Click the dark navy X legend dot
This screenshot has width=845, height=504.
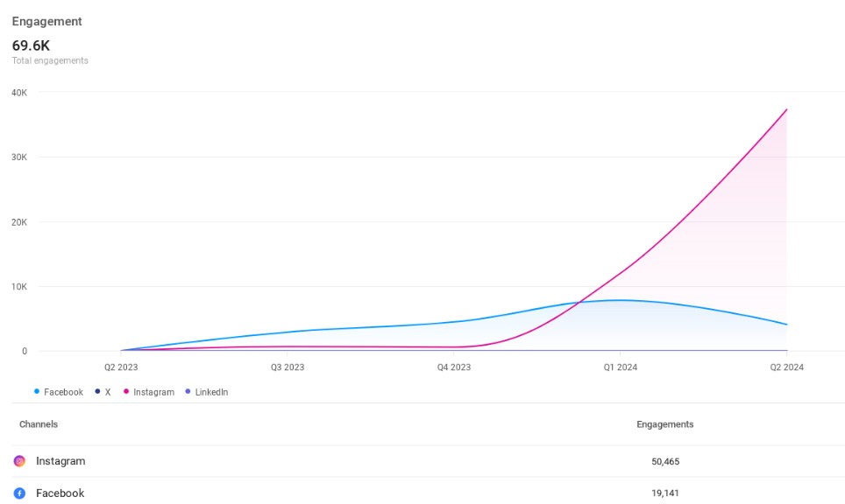point(97,392)
